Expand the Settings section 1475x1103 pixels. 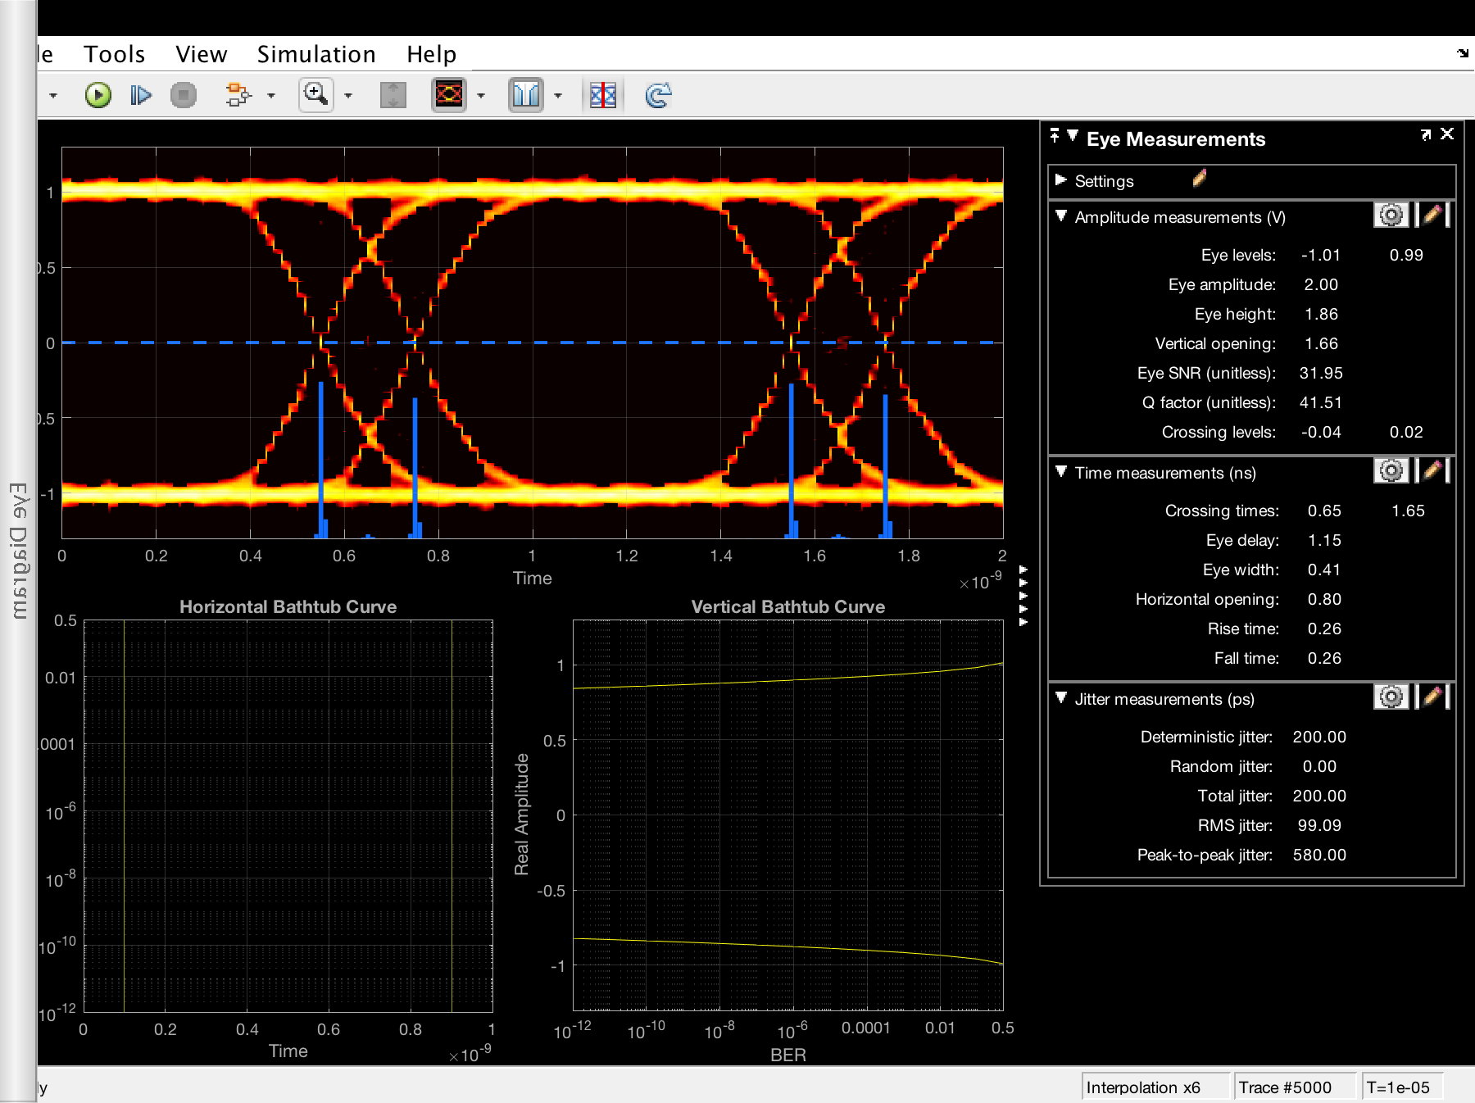[1061, 180]
